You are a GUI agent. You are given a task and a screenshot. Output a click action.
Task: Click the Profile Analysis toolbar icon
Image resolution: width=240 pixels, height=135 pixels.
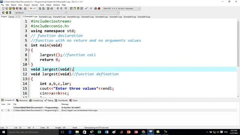[96, 8]
